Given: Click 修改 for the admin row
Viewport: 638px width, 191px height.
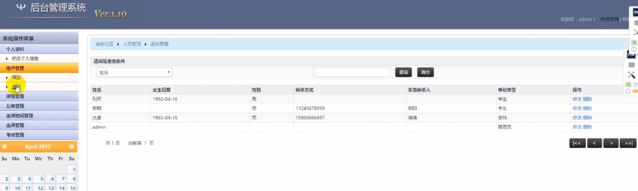Looking at the screenshot, I should [x=576, y=127].
